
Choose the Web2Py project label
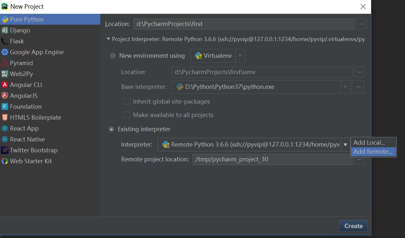[21, 74]
